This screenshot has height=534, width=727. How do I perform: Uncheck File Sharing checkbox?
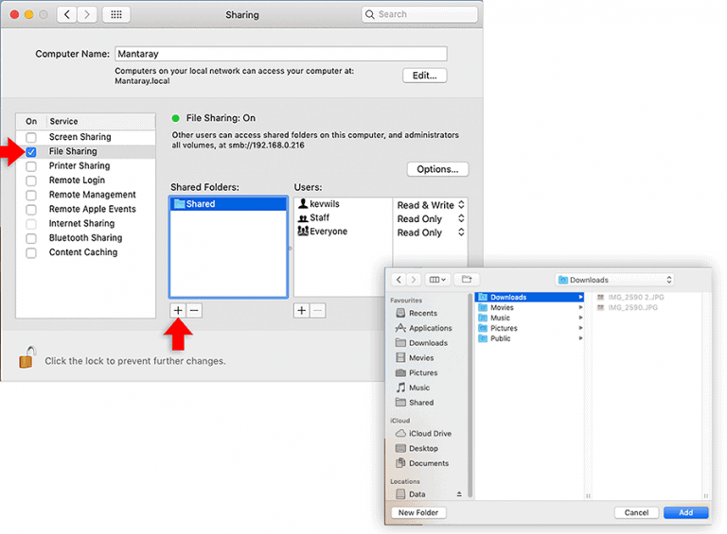pos(31,152)
